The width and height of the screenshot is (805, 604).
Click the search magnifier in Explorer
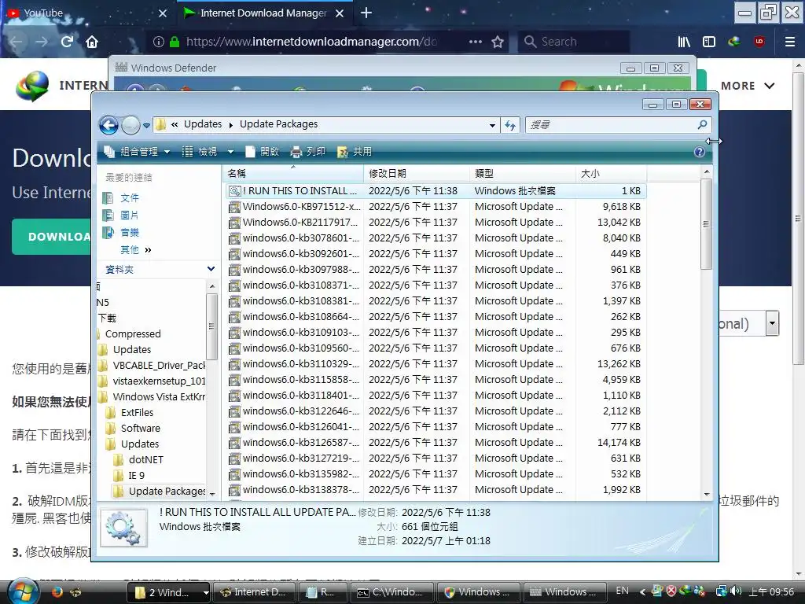tap(702, 124)
